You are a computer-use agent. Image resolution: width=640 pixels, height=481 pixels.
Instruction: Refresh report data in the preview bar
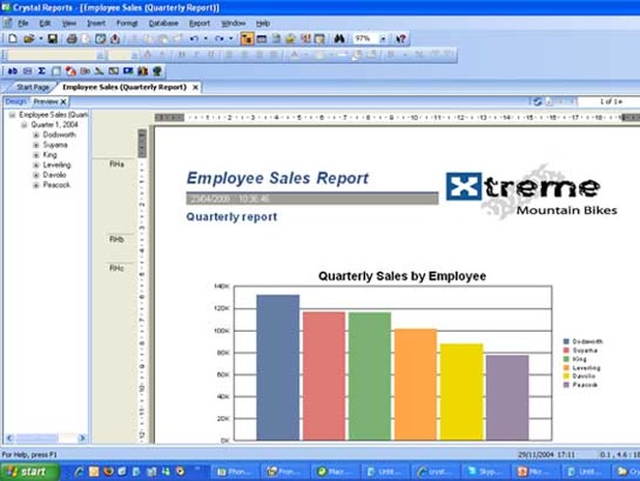tap(537, 101)
